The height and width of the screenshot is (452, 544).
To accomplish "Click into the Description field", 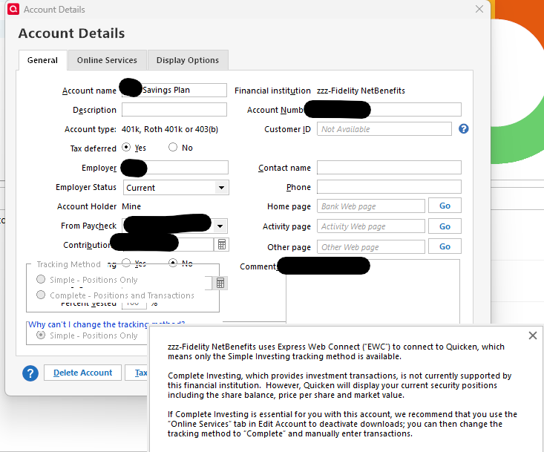I will 174,110.
